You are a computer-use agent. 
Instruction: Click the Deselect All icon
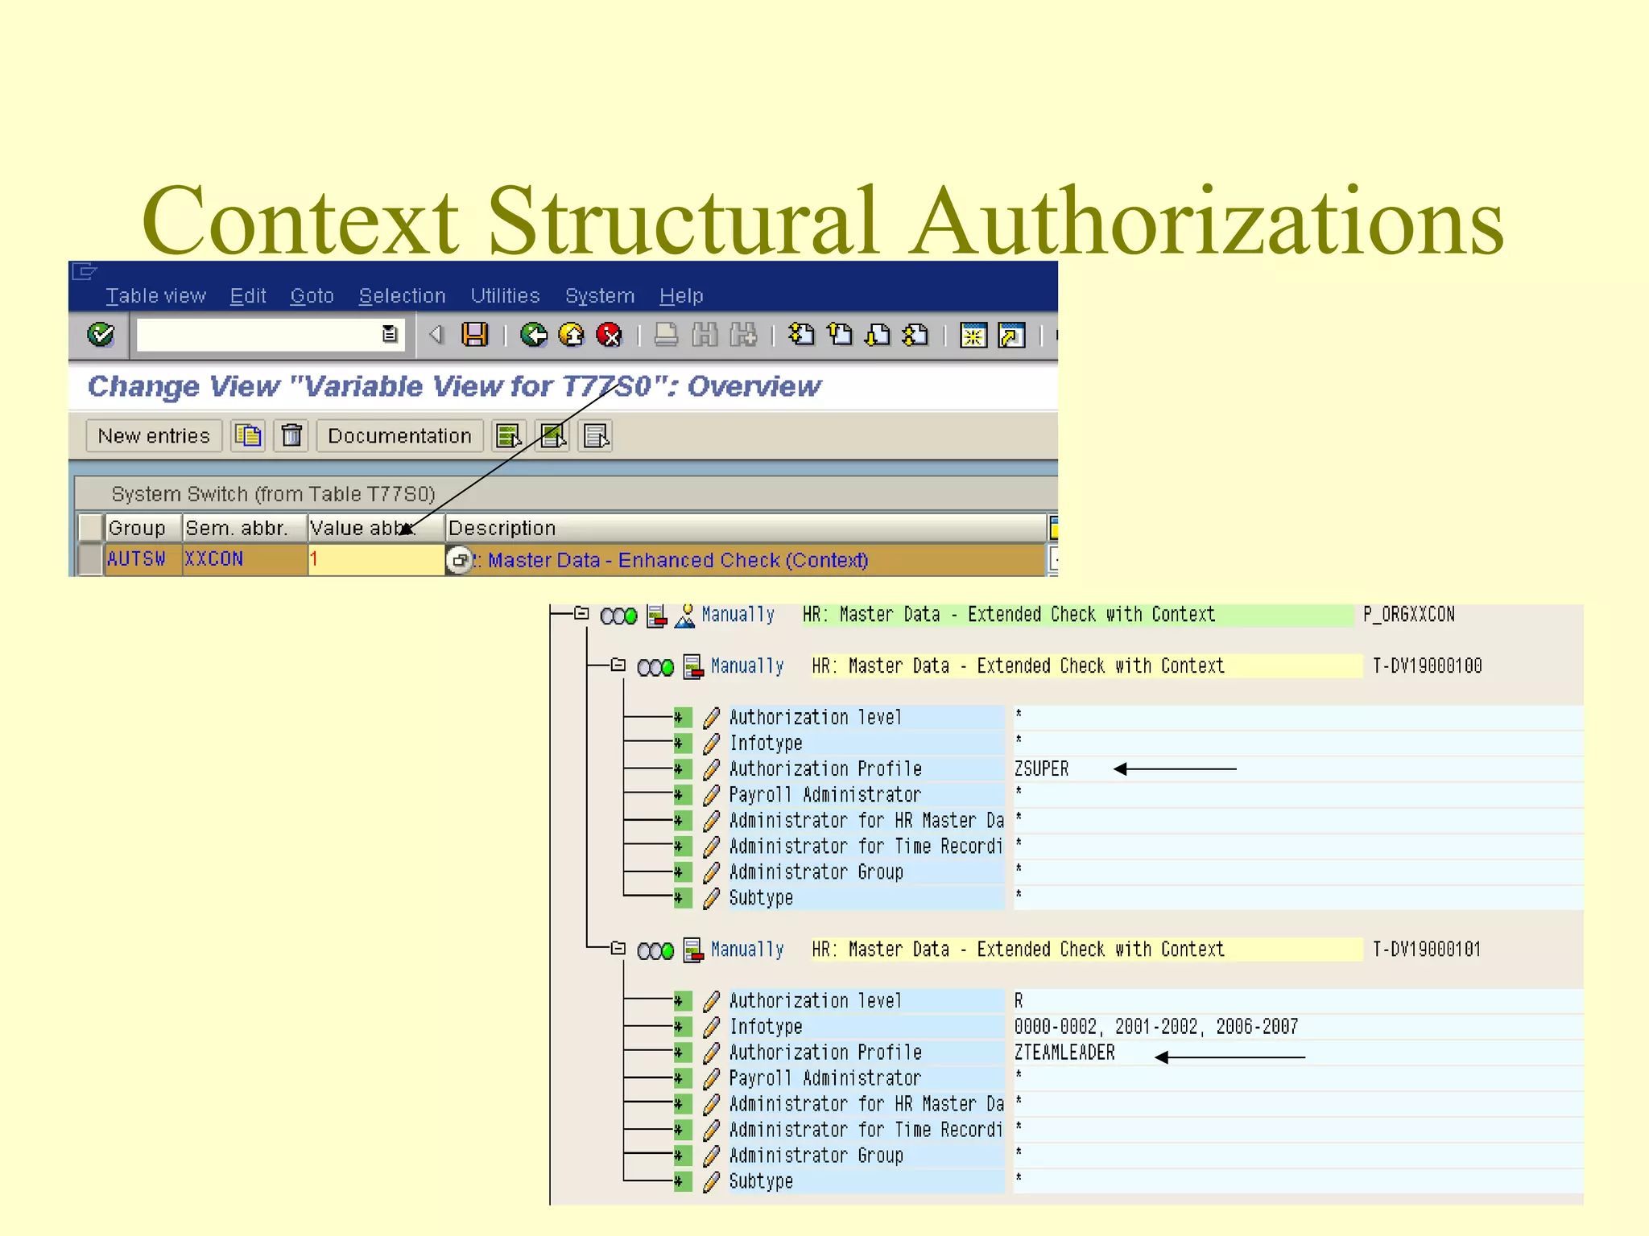596,435
